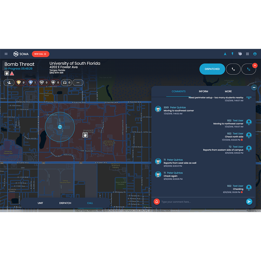Click the white phone call button

(233, 69)
